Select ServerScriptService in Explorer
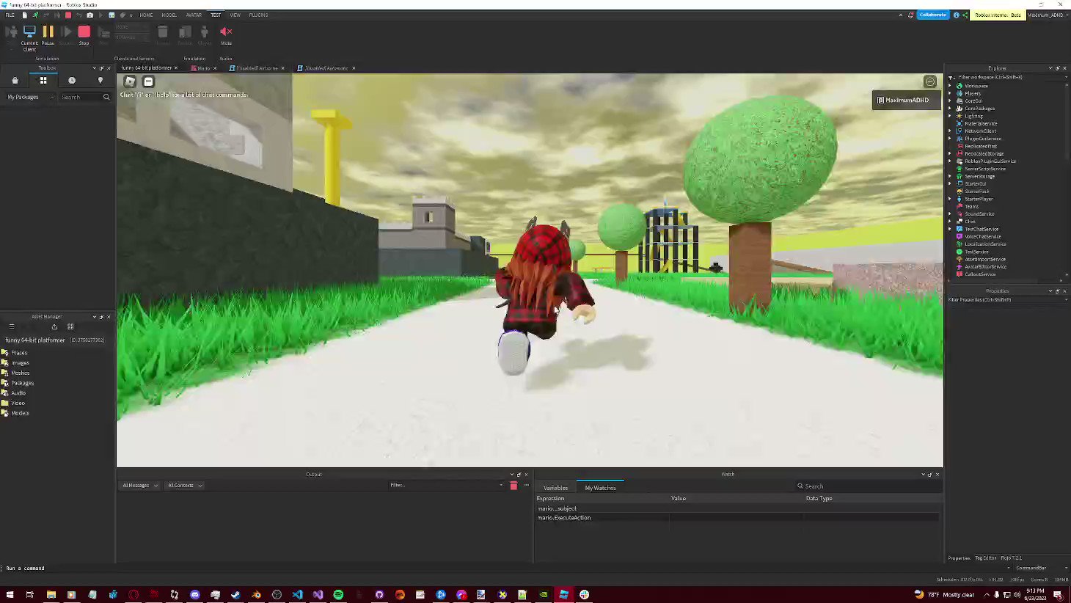Viewport: 1071px width, 603px height. coord(985,169)
